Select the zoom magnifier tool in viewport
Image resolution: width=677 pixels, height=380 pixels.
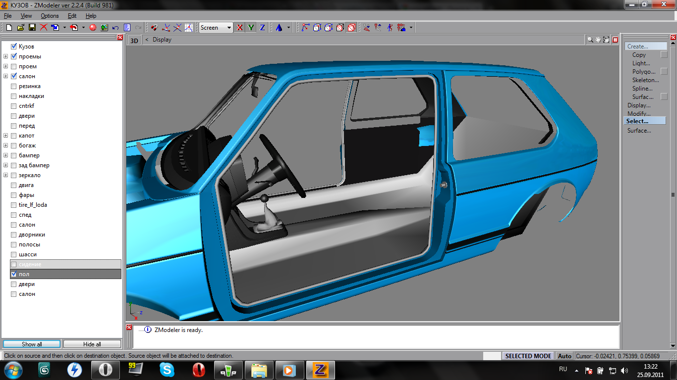[x=590, y=40]
